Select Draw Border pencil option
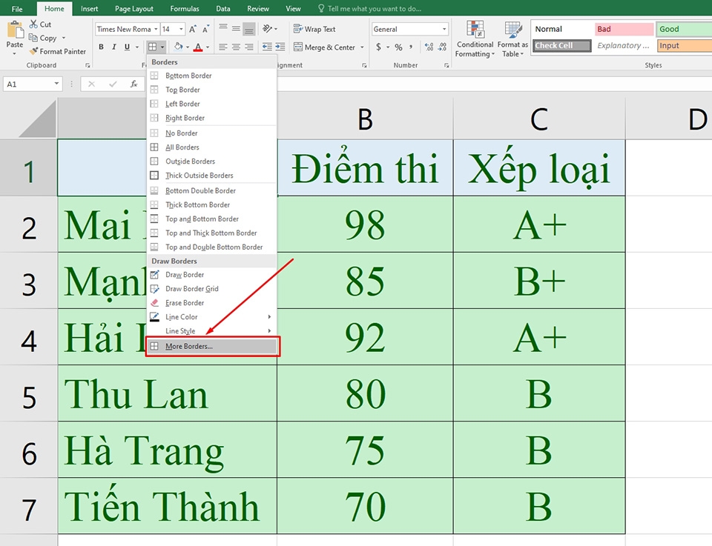This screenshot has height=546, width=712. (x=211, y=274)
